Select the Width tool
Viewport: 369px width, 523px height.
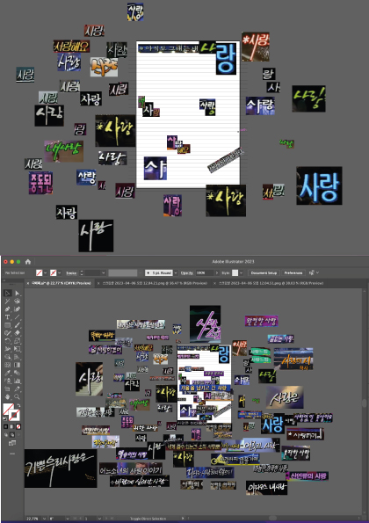7,349
